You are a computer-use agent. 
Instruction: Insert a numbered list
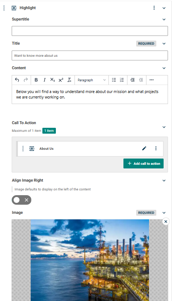[x=122, y=80]
